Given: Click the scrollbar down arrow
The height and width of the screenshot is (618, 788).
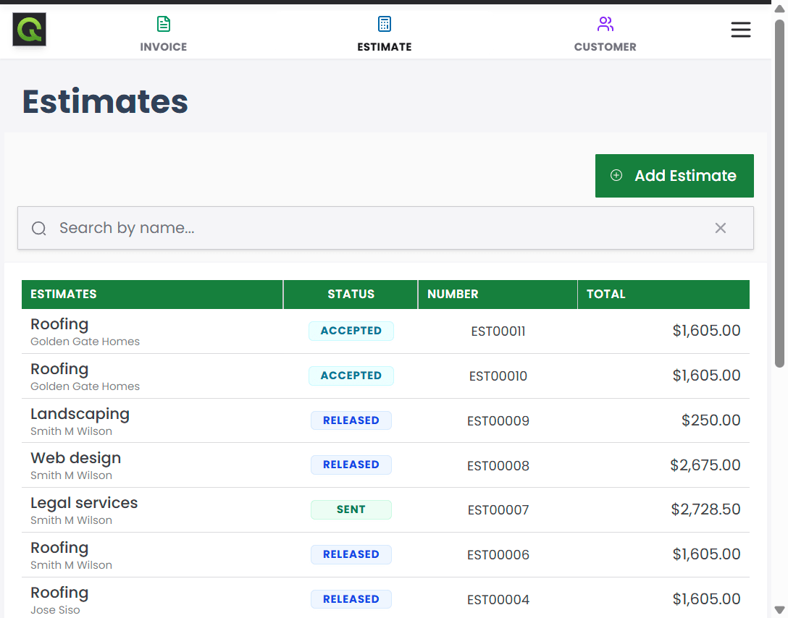Looking at the screenshot, I should click(x=779, y=611).
